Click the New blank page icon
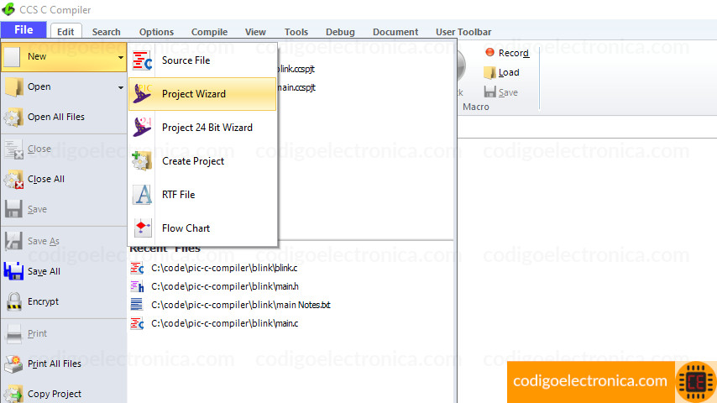Viewport: 717px width, 403px height. [13, 57]
